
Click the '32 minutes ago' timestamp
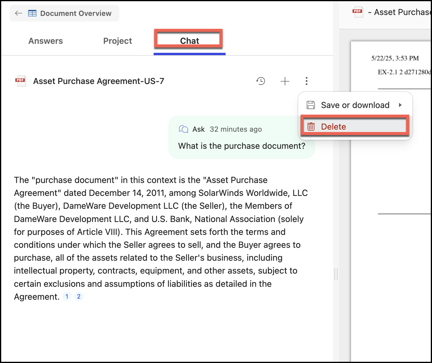[236, 129]
